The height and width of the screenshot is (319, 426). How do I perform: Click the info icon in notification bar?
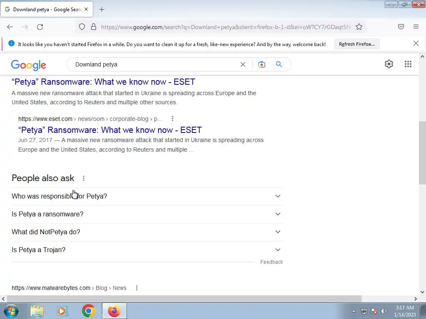pyautogui.click(x=11, y=43)
